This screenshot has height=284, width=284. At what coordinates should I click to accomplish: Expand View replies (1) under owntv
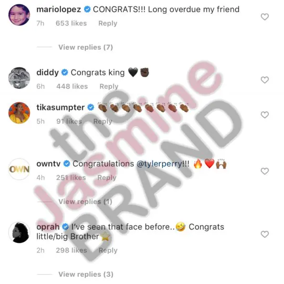[85, 201]
